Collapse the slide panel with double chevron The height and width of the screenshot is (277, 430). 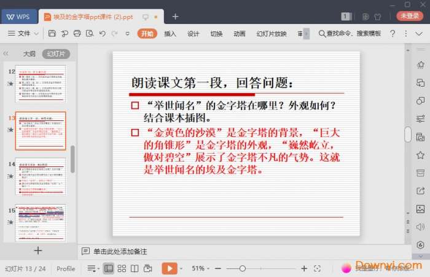pos(6,53)
